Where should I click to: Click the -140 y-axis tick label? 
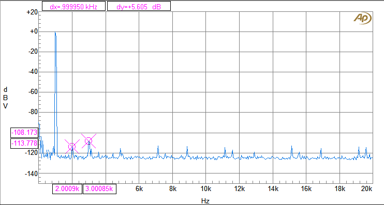pyautogui.click(x=32, y=174)
